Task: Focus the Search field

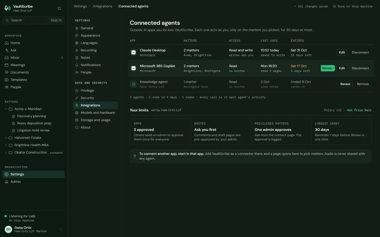Action: pyautogui.click(x=34, y=20)
